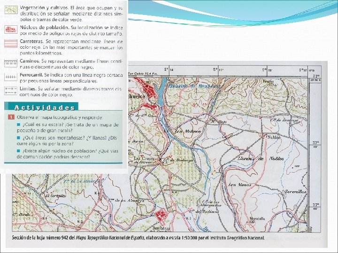The width and height of the screenshot is (338, 253).
Task: Click the Vegetación y cultivos legend icon
Action: (11, 10)
